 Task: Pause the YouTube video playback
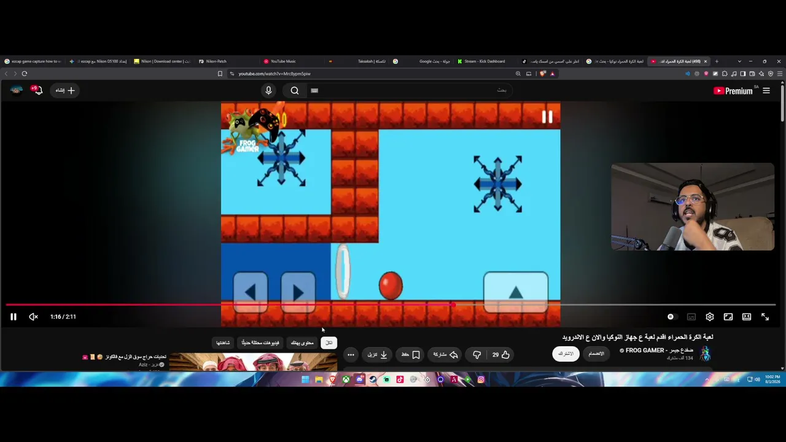pyautogui.click(x=13, y=317)
